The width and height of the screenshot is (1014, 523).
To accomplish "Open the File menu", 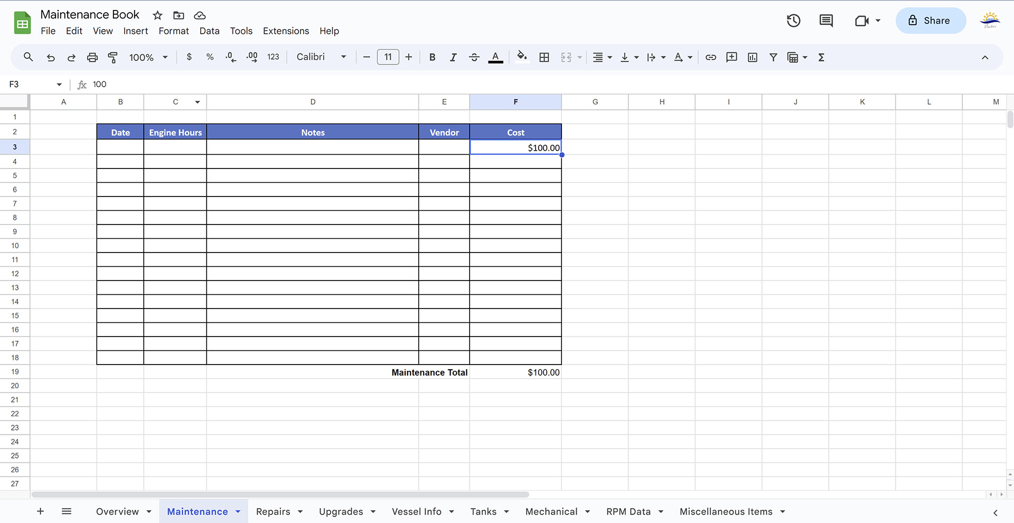I will (48, 31).
